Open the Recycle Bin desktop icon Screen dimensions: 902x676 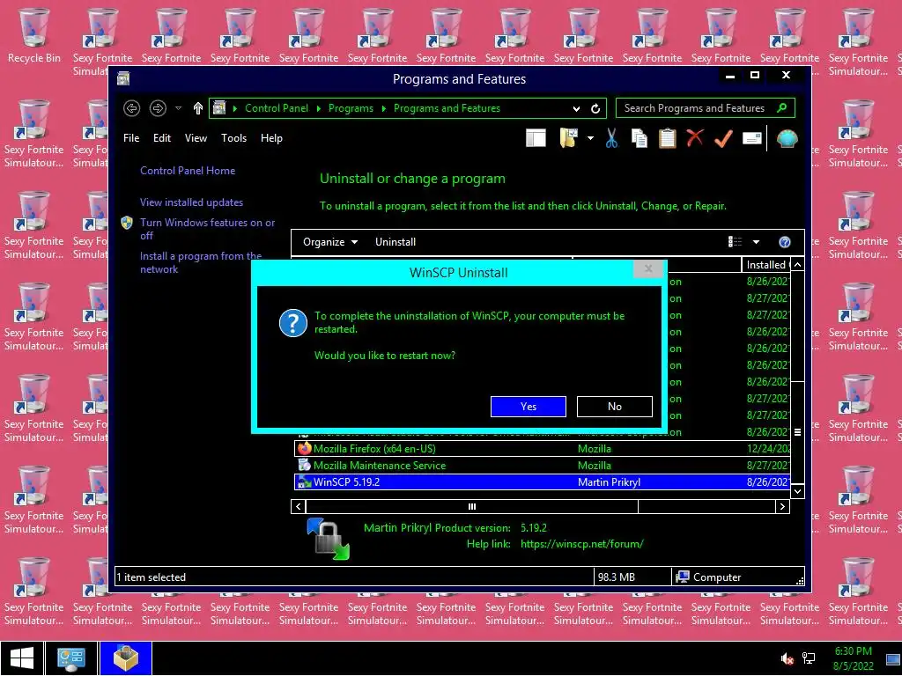pos(34,35)
